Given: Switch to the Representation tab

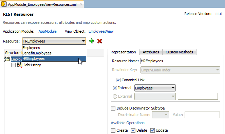Looking at the screenshot, I should [123, 52].
